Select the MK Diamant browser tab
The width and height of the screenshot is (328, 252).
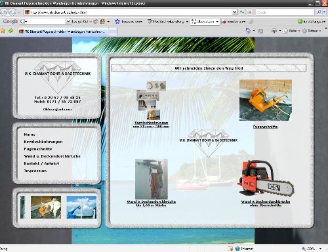coord(64,31)
